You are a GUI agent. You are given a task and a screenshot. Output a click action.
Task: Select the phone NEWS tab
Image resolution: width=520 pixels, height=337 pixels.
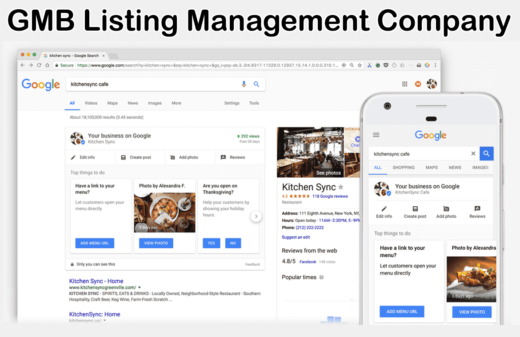[x=455, y=167]
